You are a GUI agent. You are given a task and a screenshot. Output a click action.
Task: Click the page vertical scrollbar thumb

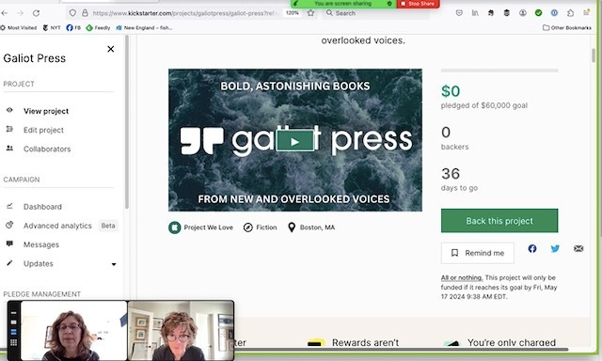point(594,55)
